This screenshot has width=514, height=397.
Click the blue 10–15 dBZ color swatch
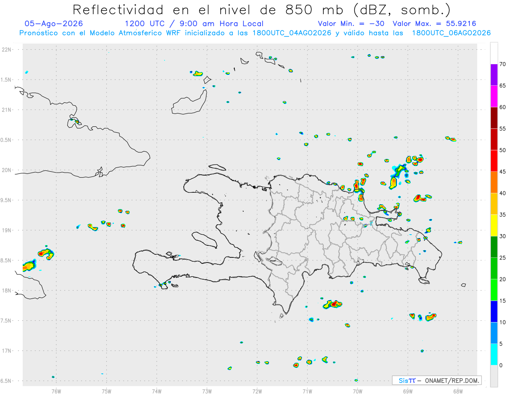pyautogui.click(x=494, y=311)
